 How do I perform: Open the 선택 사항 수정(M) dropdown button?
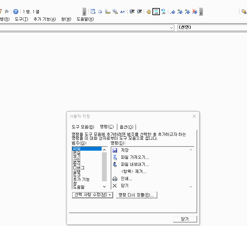[x=93, y=195]
